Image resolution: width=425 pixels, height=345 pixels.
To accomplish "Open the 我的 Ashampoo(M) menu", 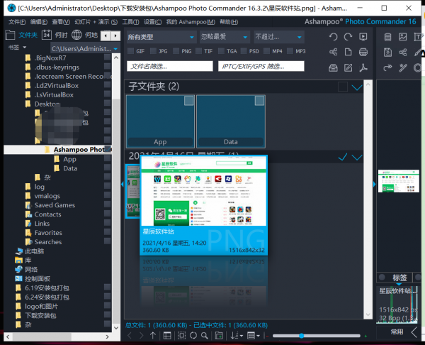I will click(x=191, y=22).
